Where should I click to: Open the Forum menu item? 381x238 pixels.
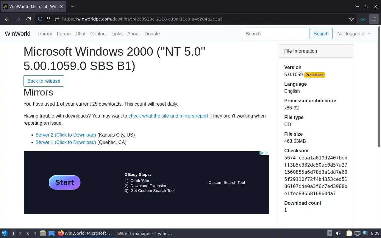pyautogui.click(x=64, y=34)
